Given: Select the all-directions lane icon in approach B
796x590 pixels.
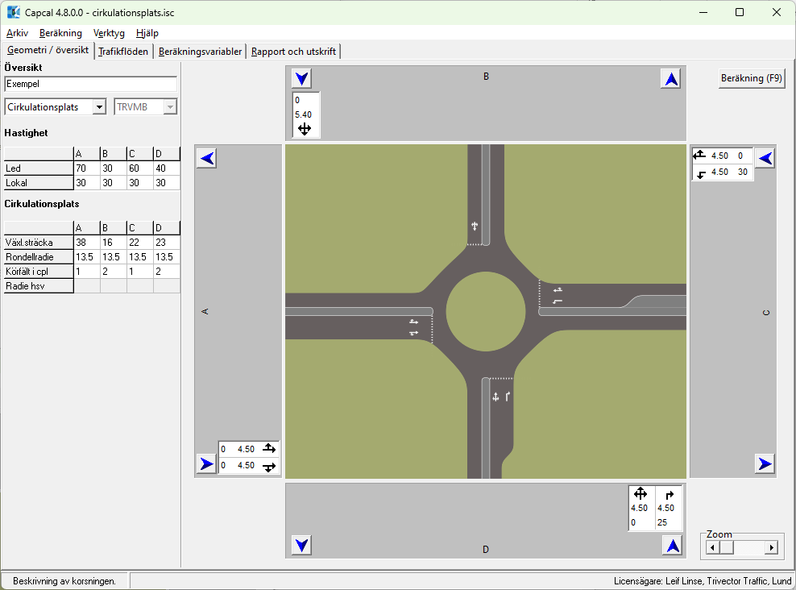Looking at the screenshot, I should (x=304, y=129).
